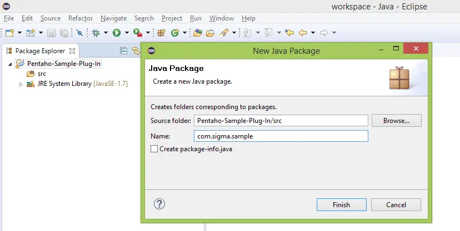
Task: Expand the JRE System Library node
Action: (21, 84)
